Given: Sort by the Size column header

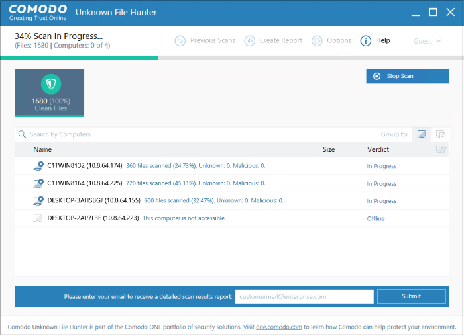Looking at the screenshot, I should [329, 149].
